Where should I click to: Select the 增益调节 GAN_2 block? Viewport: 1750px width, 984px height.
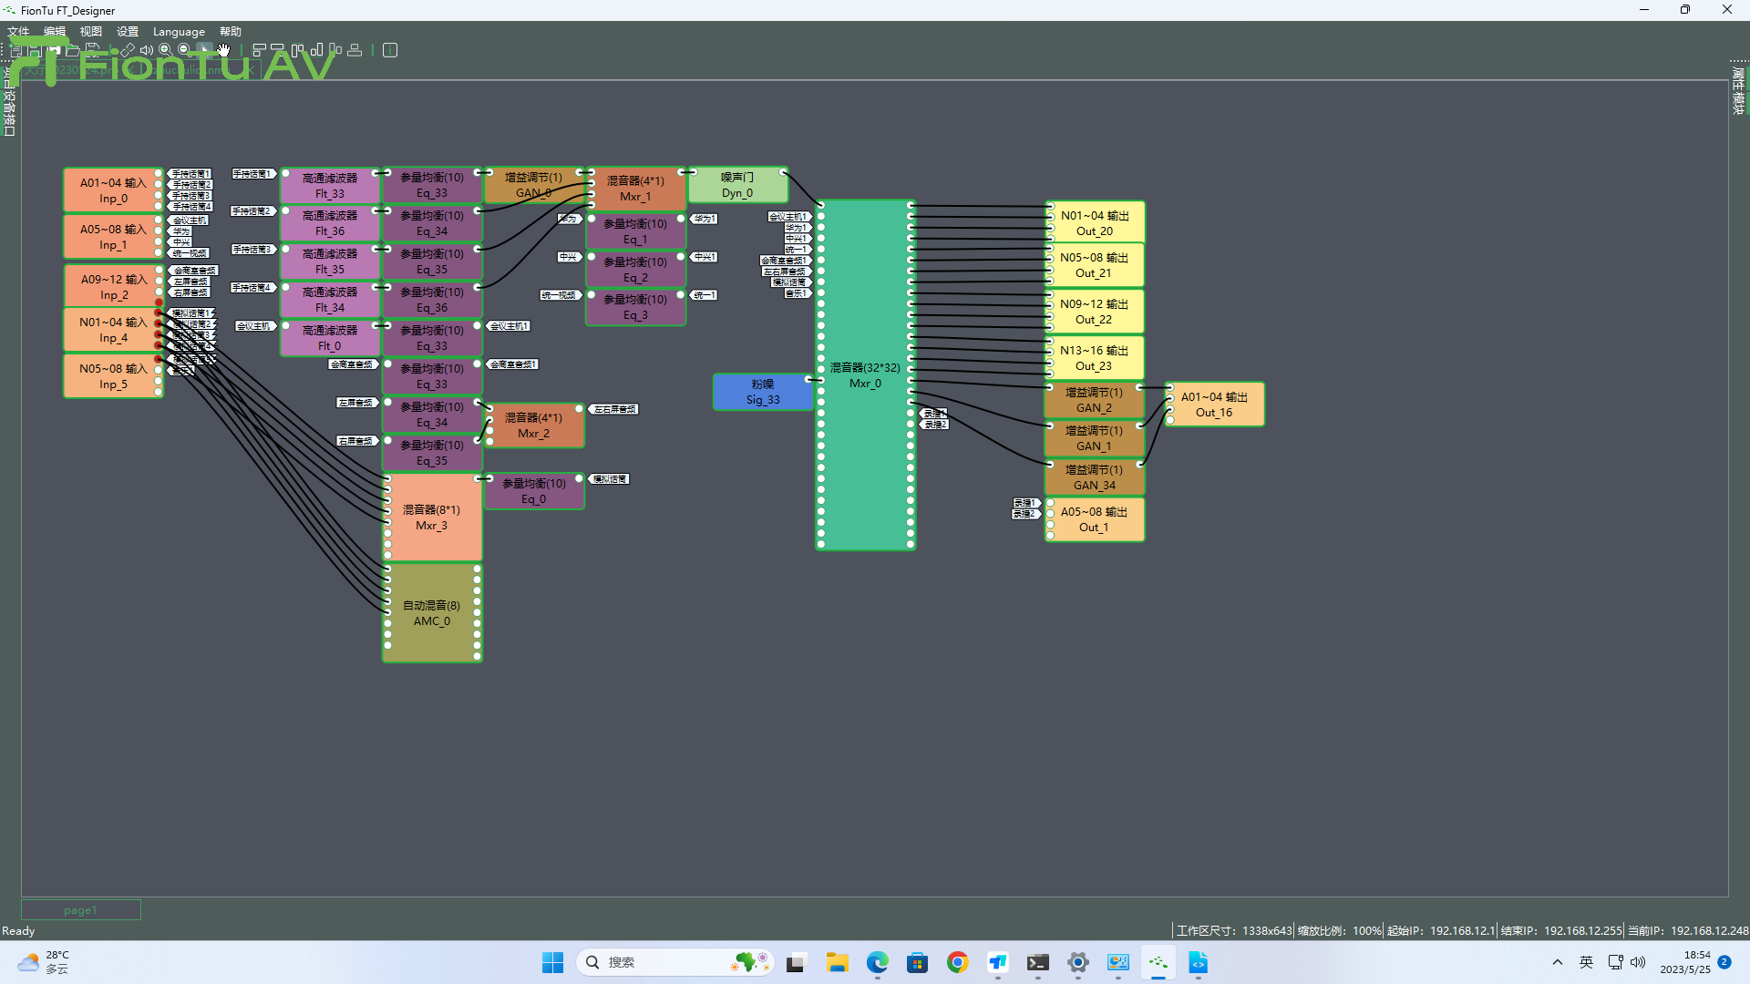tap(1095, 400)
